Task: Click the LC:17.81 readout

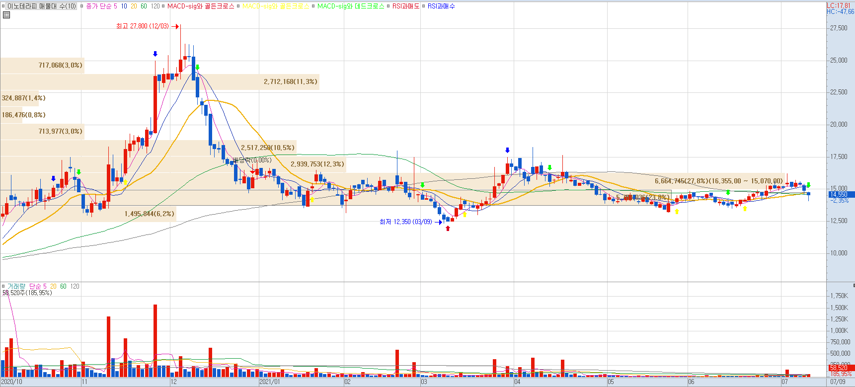Action: [838, 6]
